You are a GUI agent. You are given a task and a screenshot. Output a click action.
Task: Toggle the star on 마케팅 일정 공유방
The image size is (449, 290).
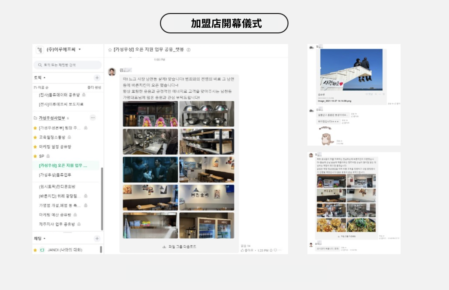point(35,147)
